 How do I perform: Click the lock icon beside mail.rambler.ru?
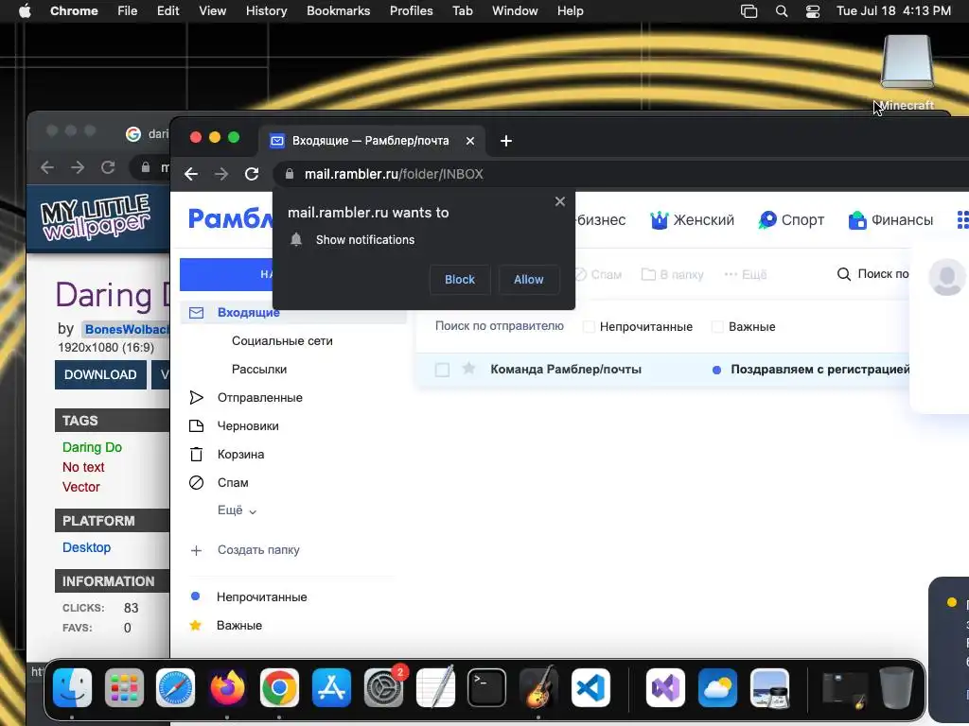[x=290, y=174]
